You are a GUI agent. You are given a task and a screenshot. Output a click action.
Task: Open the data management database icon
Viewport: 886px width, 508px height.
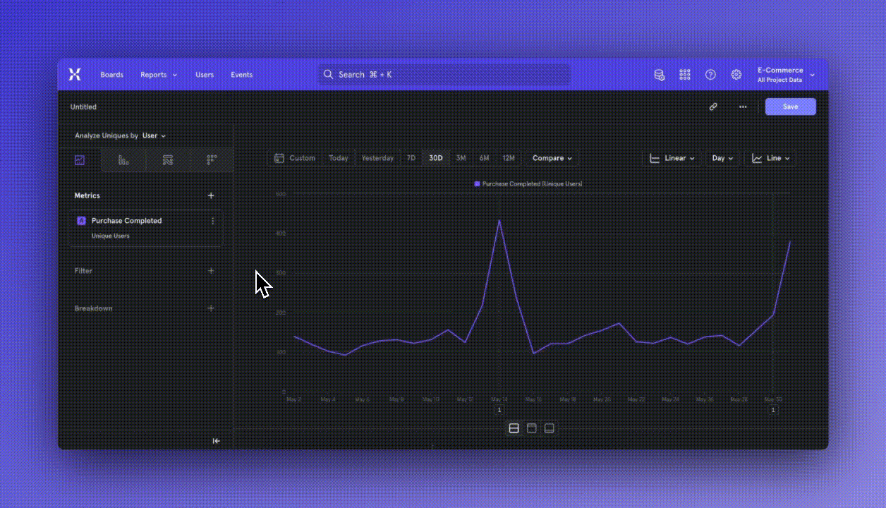coord(659,75)
